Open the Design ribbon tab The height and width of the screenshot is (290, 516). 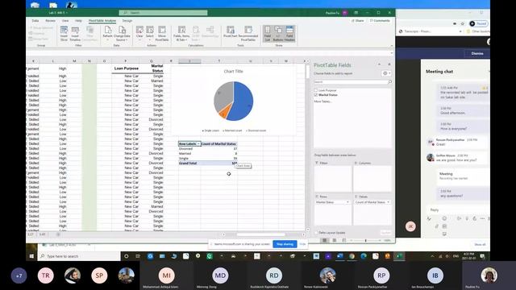click(x=127, y=21)
